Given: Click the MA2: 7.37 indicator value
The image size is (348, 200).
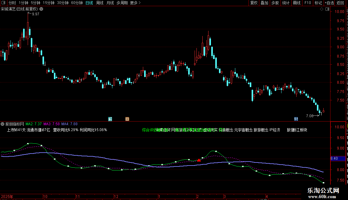Looking at the screenshot, I should 34,124.
